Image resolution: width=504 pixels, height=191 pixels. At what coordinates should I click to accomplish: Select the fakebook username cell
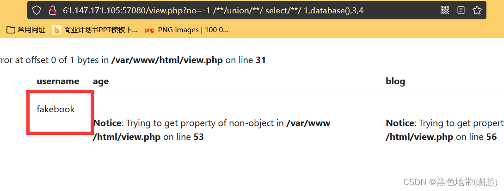click(55, 110)
